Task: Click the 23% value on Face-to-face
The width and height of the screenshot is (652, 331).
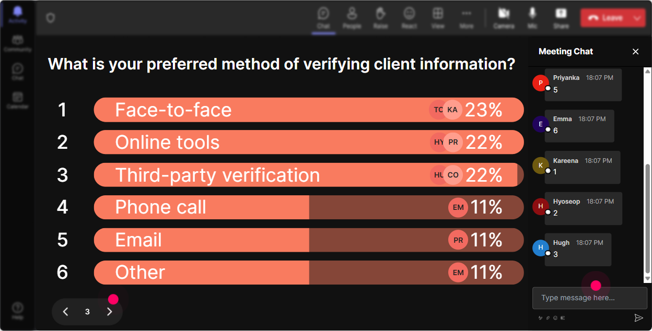Action: coord(483,110)
